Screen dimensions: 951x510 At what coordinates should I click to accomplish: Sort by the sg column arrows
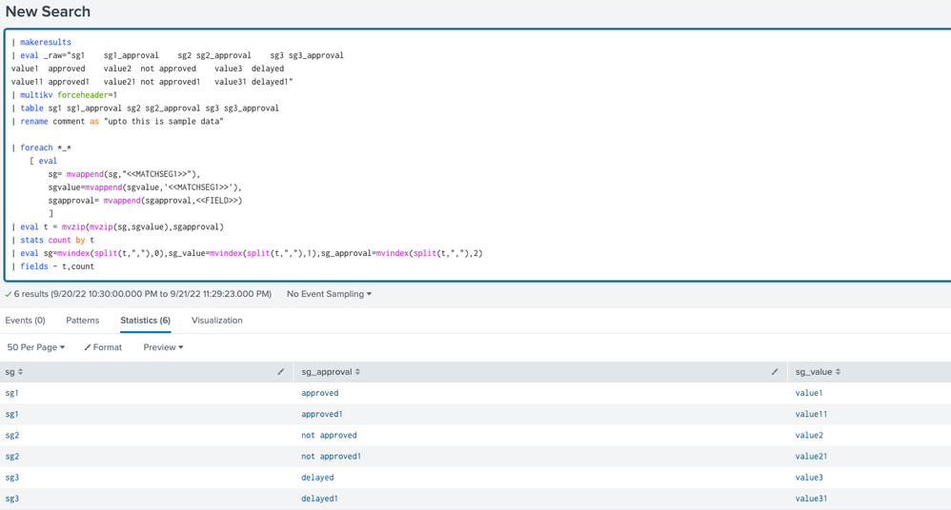(21, 372)
